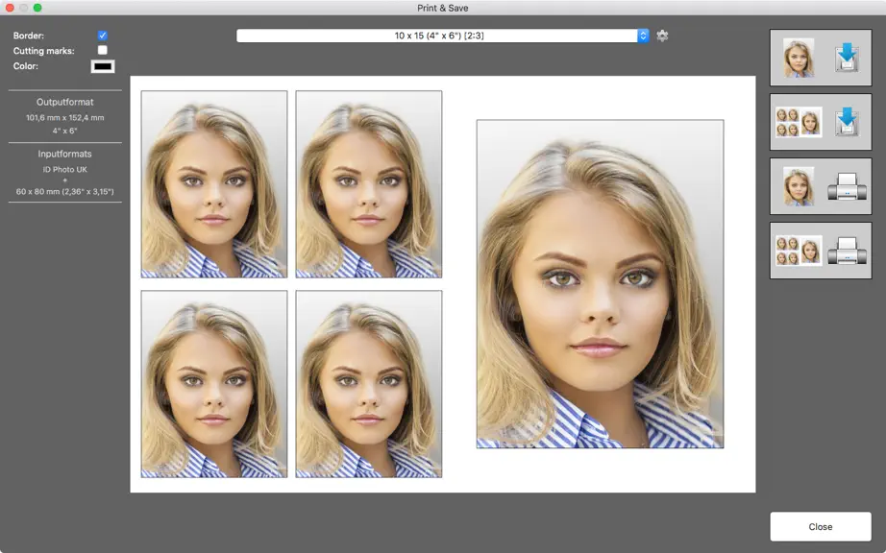Image resolution: width=886 pixels, height=553 pixels.
Task: Select photo-sheet thumbnail in bottom print button
Action: pos(799,251)
